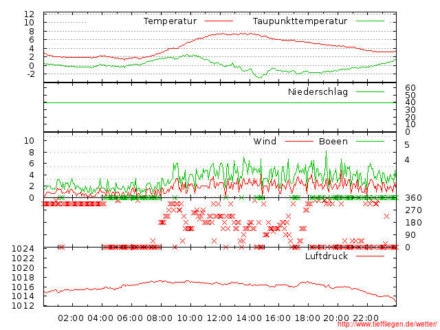Select the 10:00 time axis label
This screenshot has height=330, width=440.
pyautogui.click(x=190, y=318)
